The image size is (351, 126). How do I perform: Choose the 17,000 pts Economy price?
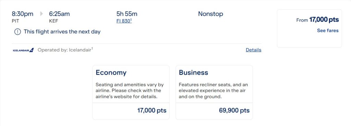click(152, 111)
